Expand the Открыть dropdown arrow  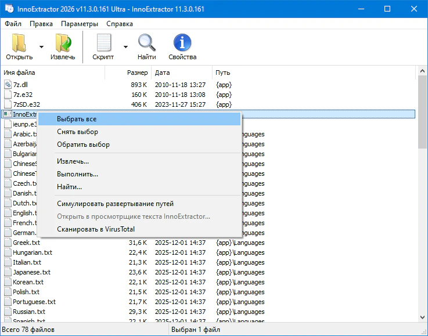(41, 47)
